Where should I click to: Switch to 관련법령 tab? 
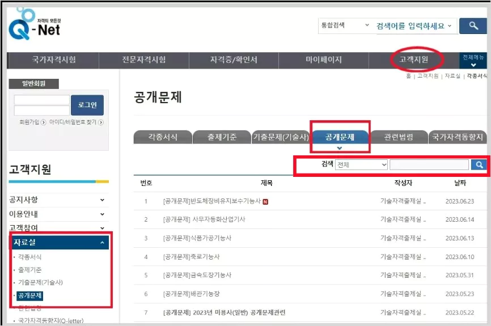(399, 137)
